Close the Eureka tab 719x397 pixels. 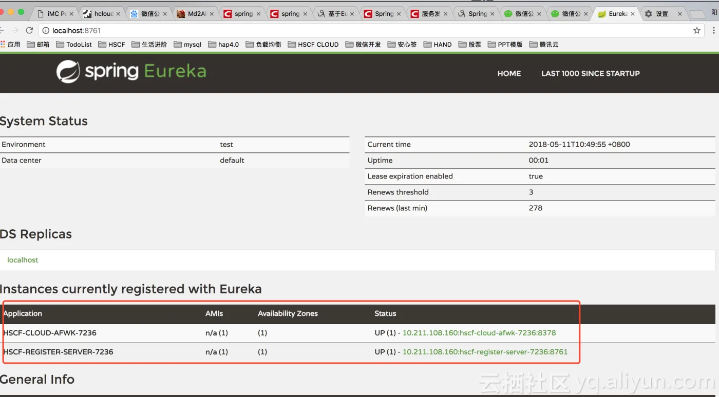tap(632, 14)
